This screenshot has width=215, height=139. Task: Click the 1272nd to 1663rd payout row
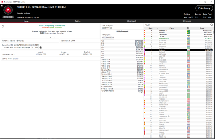pyautogui.click(x=122, y=91)
